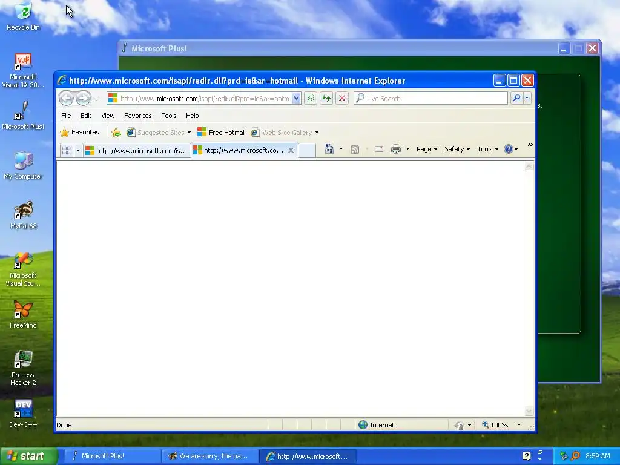Click the New Tab button
Image resolution: width=620 pixels, height=465 pixels.
coord(307,151)
